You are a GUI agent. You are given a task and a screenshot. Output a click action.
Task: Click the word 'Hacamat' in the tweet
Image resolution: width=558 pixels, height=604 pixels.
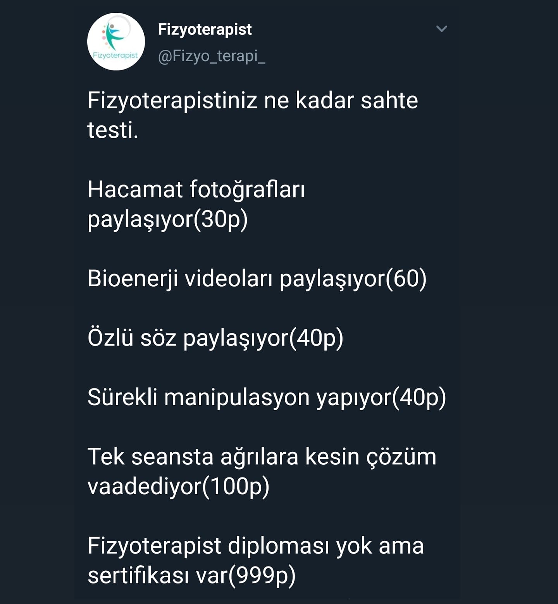pyautogui.click(x=135, y=190)
